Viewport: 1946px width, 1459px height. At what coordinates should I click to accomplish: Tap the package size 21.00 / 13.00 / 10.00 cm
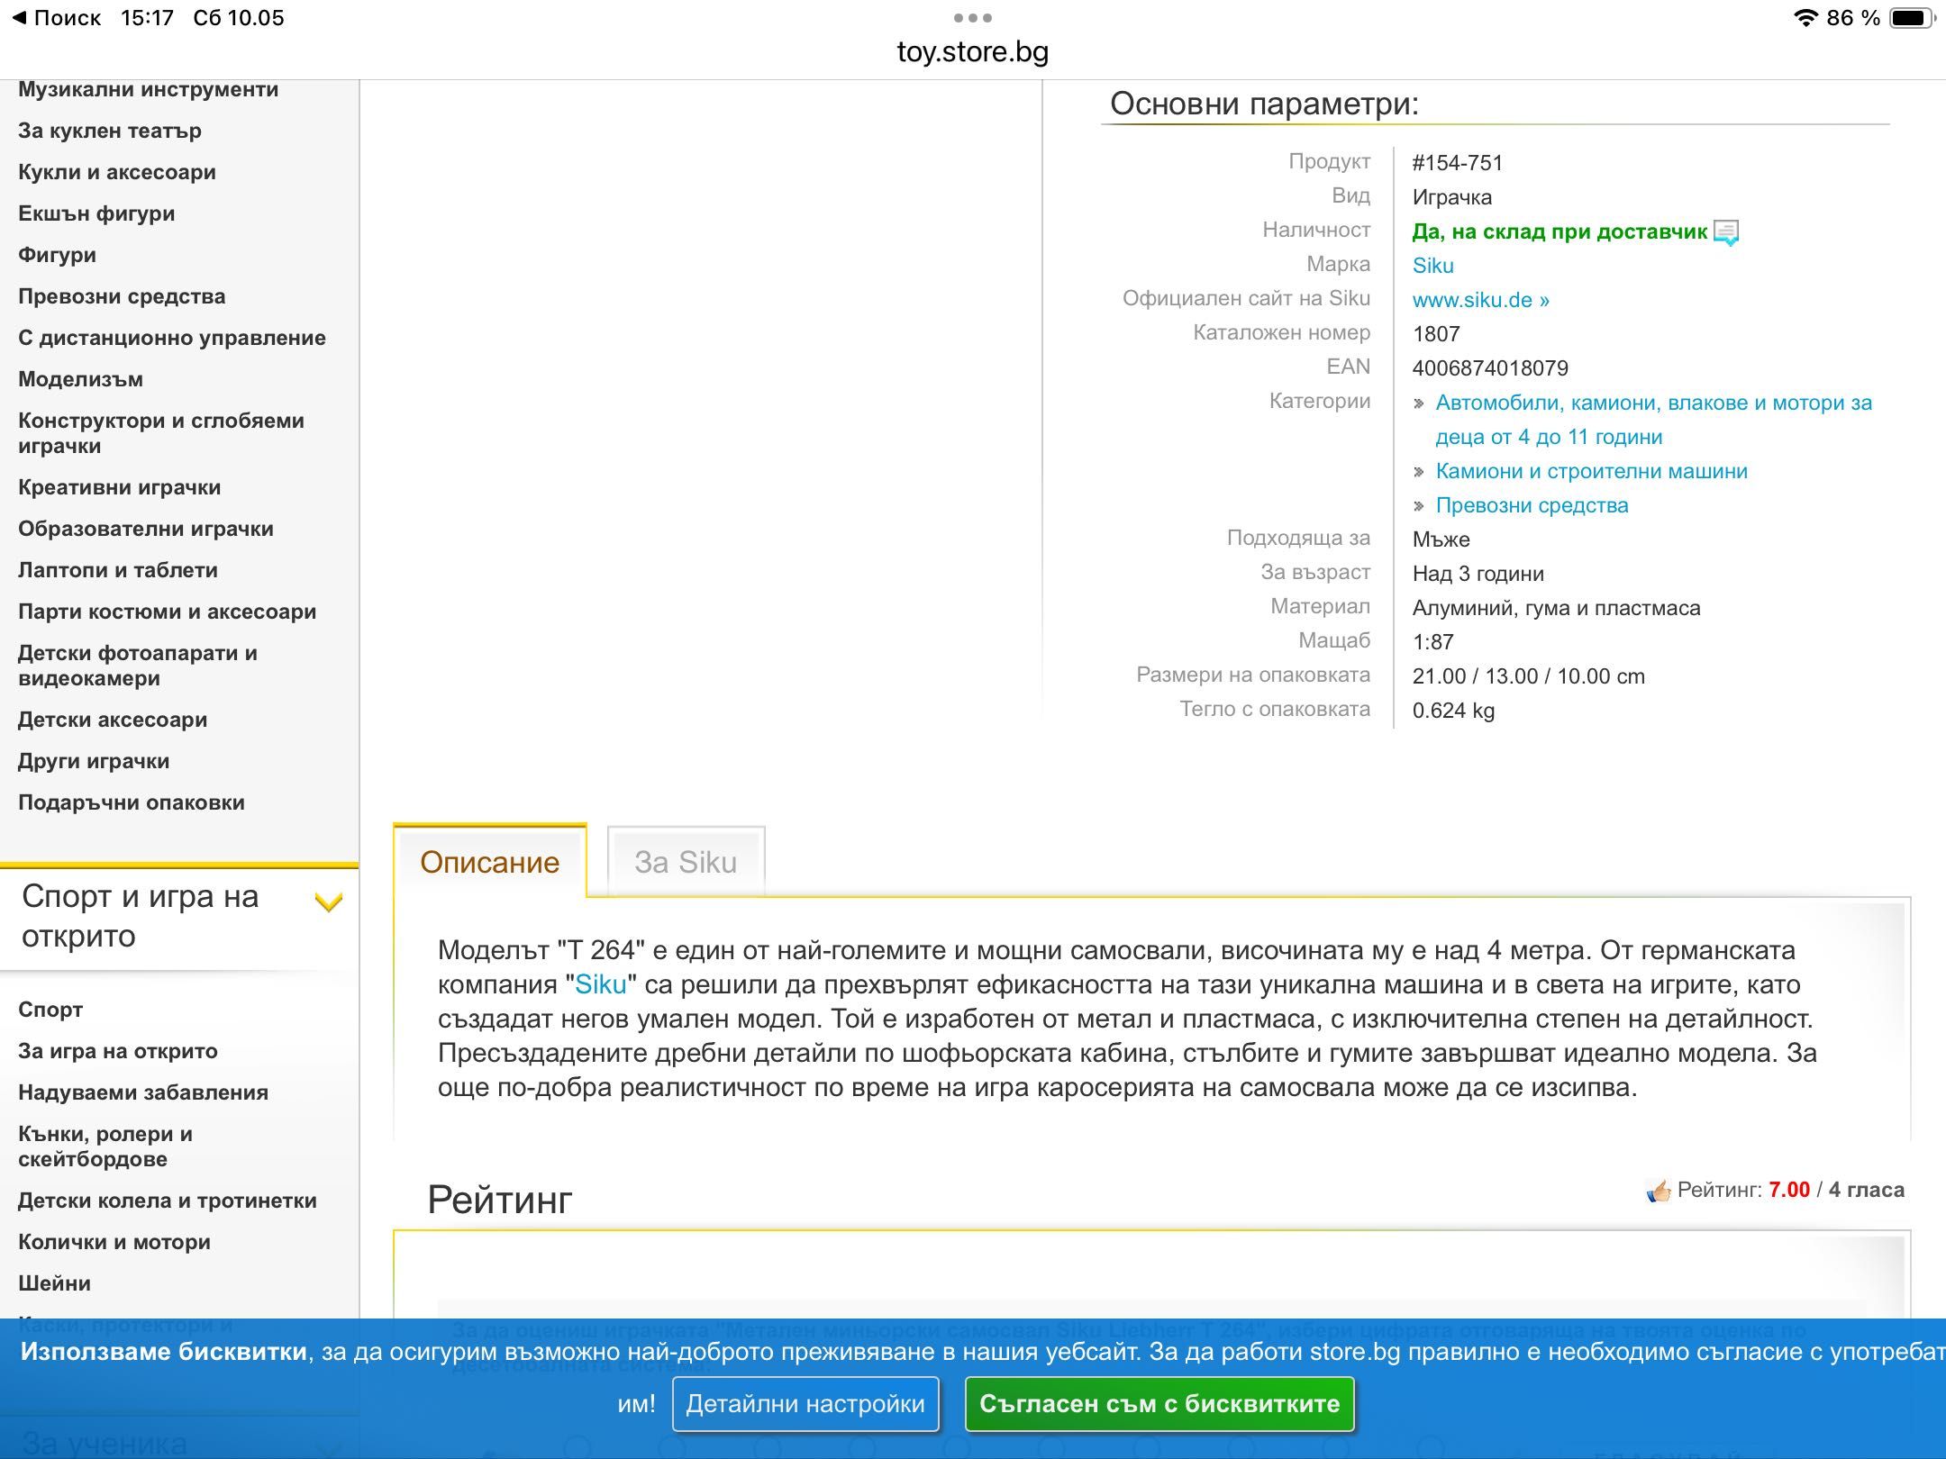(x=1528, y=676)
